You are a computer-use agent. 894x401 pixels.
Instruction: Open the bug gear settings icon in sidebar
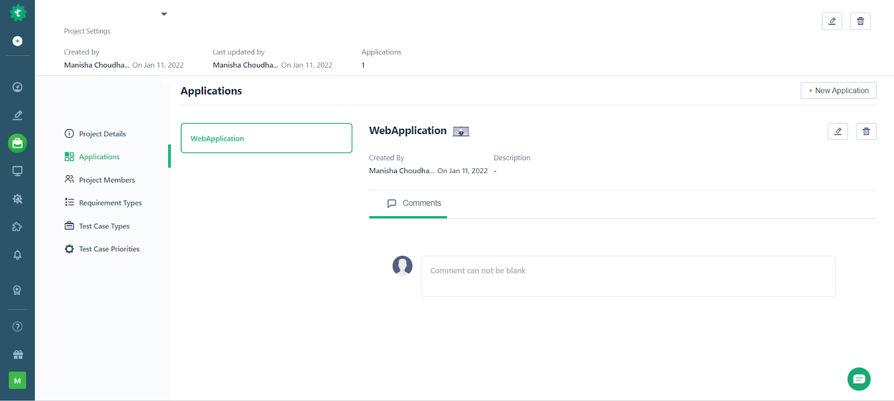pos(17,199)
